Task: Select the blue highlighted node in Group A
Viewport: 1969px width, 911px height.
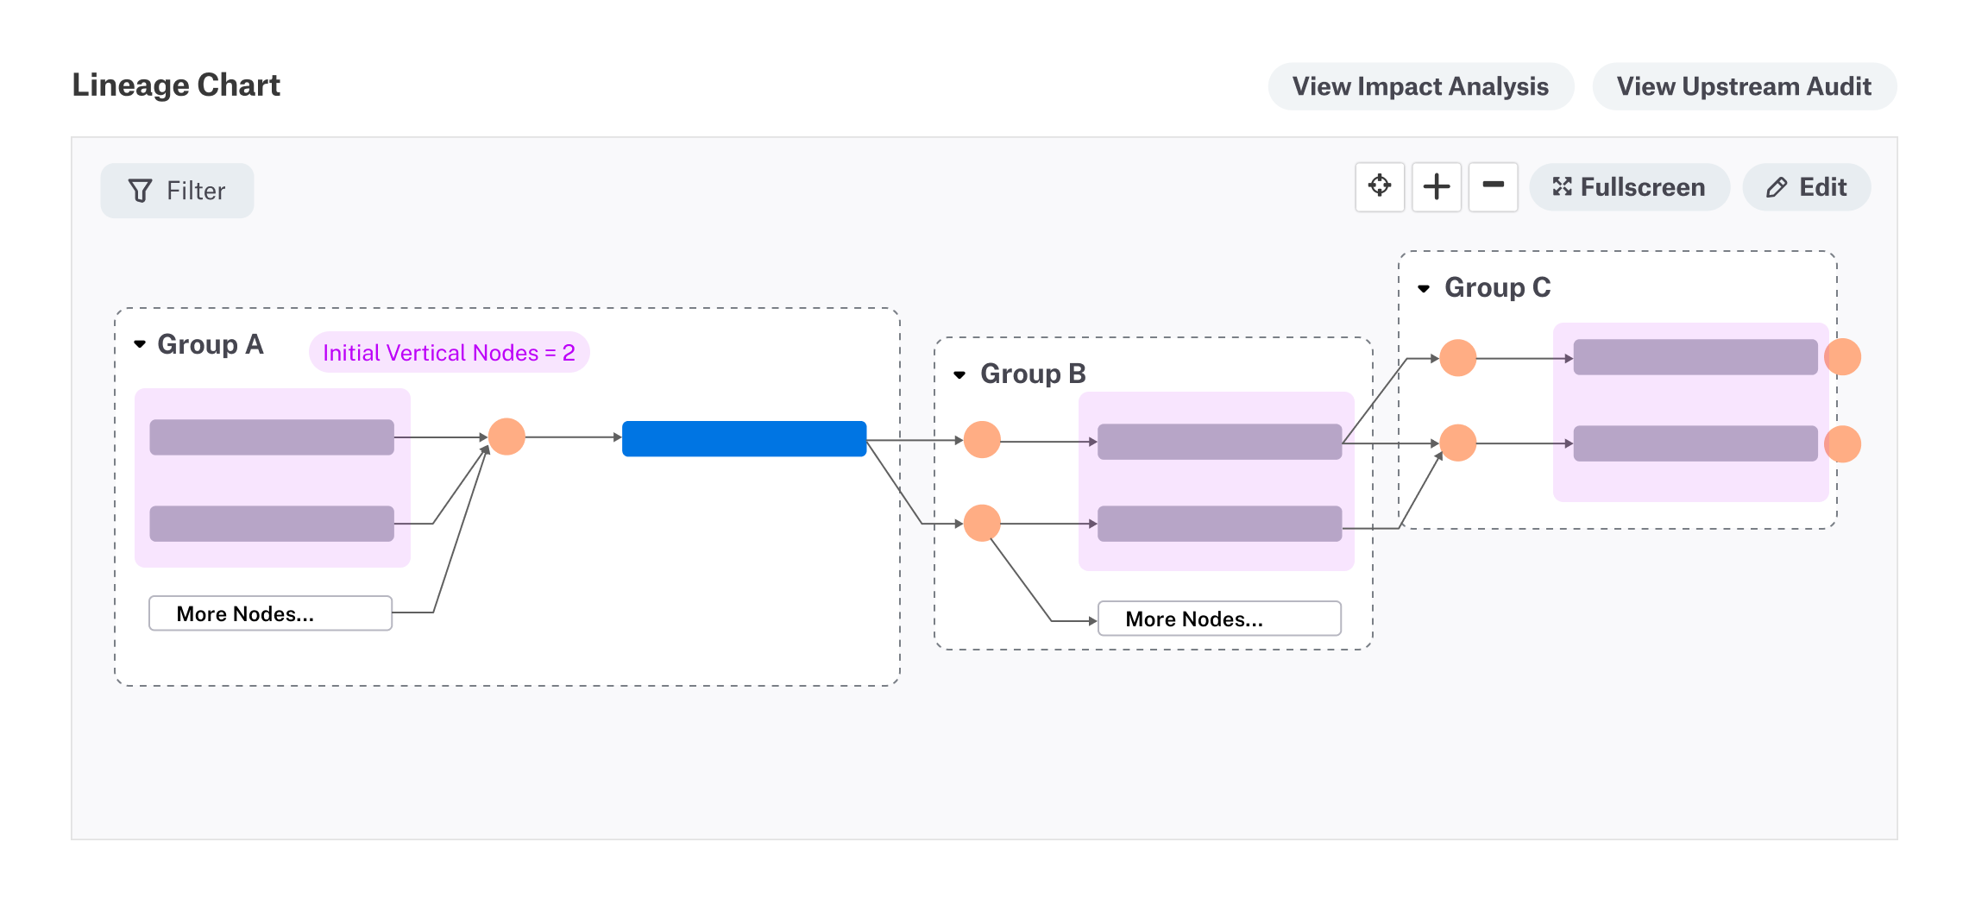Action: tap(743, 437)
